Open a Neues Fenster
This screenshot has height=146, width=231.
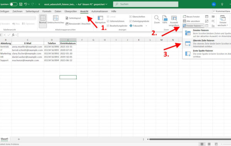[191, 17]
